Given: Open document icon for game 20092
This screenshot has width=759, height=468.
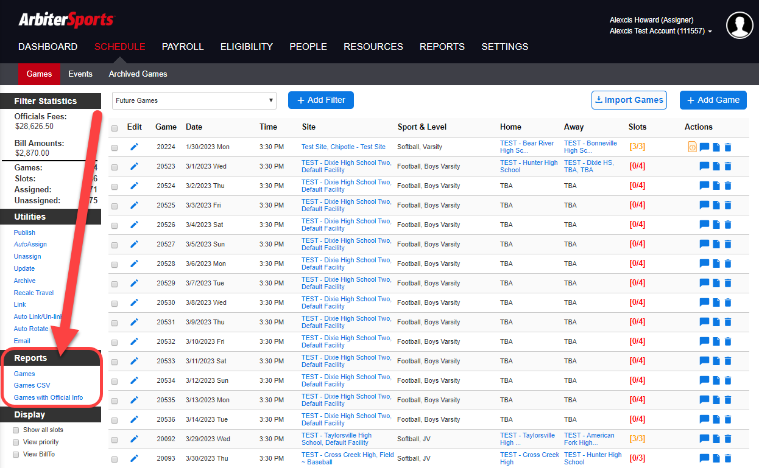Looking at the screenshot, I should tap(716, 439).
